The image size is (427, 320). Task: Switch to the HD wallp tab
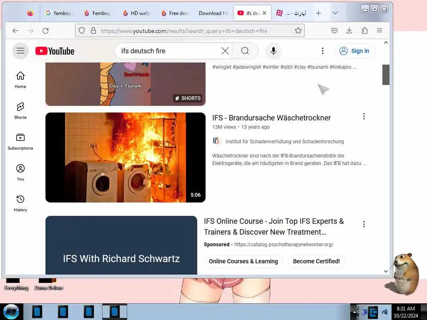(137, 13)
